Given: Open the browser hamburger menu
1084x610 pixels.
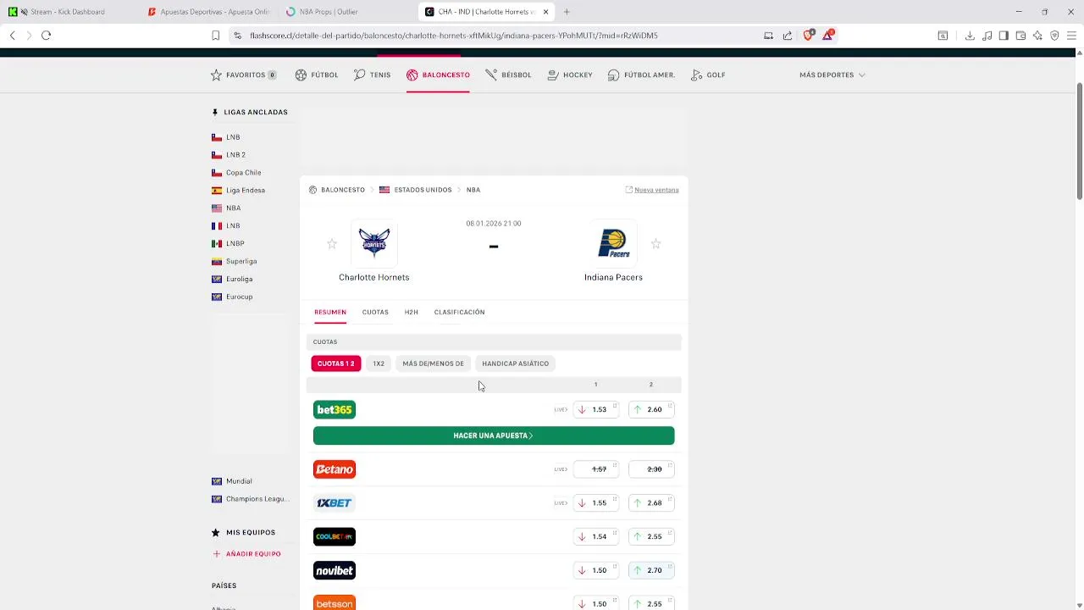Looking at the screenshot, I should point(1071,36).
